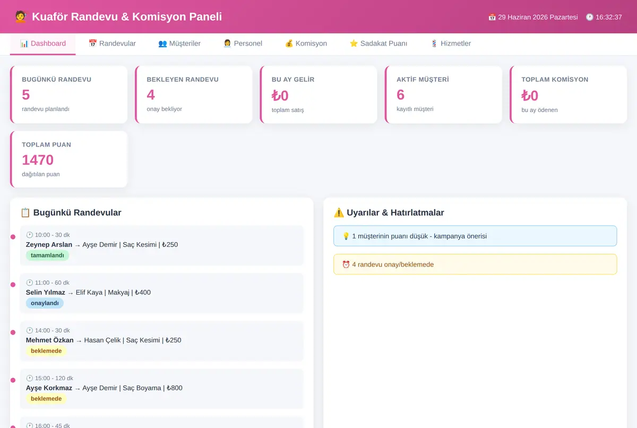The image size is (637, 428).
Task: Click the clock icon on the 14:00 appointment
Action: (x=30, y=330)
